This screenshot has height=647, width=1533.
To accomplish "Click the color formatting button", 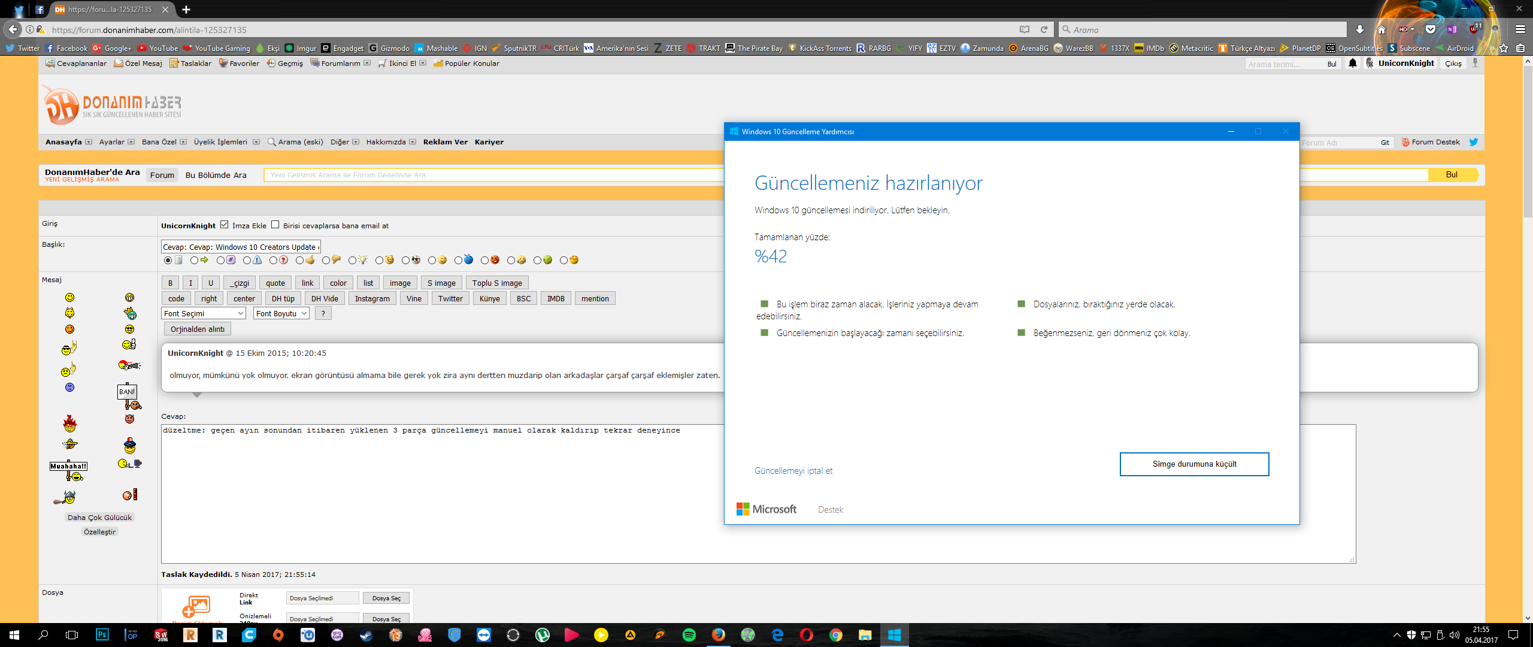I will point(338,283).
